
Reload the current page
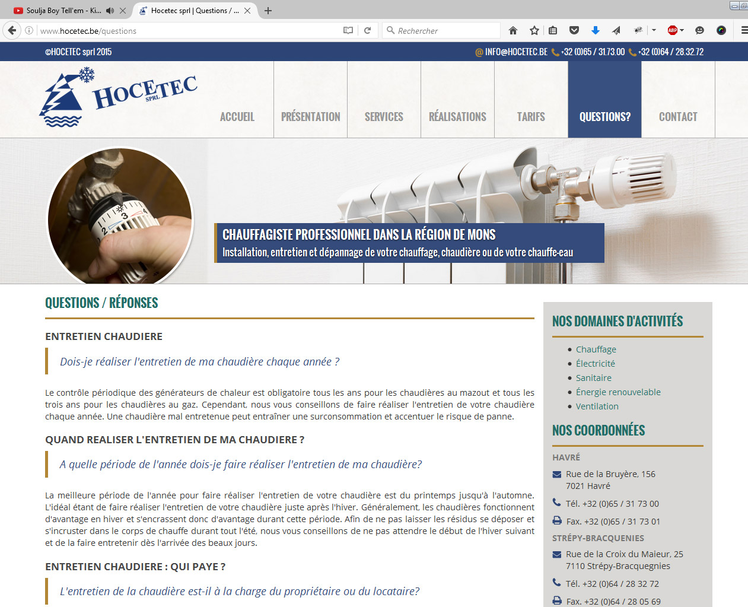tap(367, 30)
